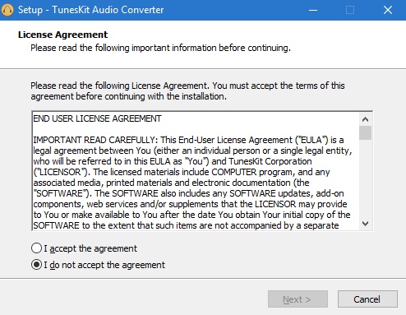Click "Please read the following important information" subtitle

[160, 48]
